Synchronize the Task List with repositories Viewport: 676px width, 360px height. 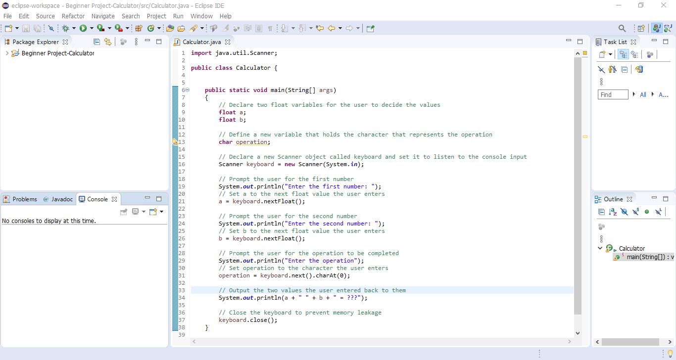tap(639, 69)
